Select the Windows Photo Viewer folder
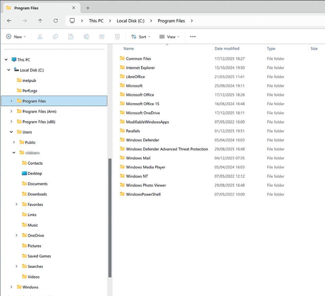325x296 pixels. (x=143, y=185)
